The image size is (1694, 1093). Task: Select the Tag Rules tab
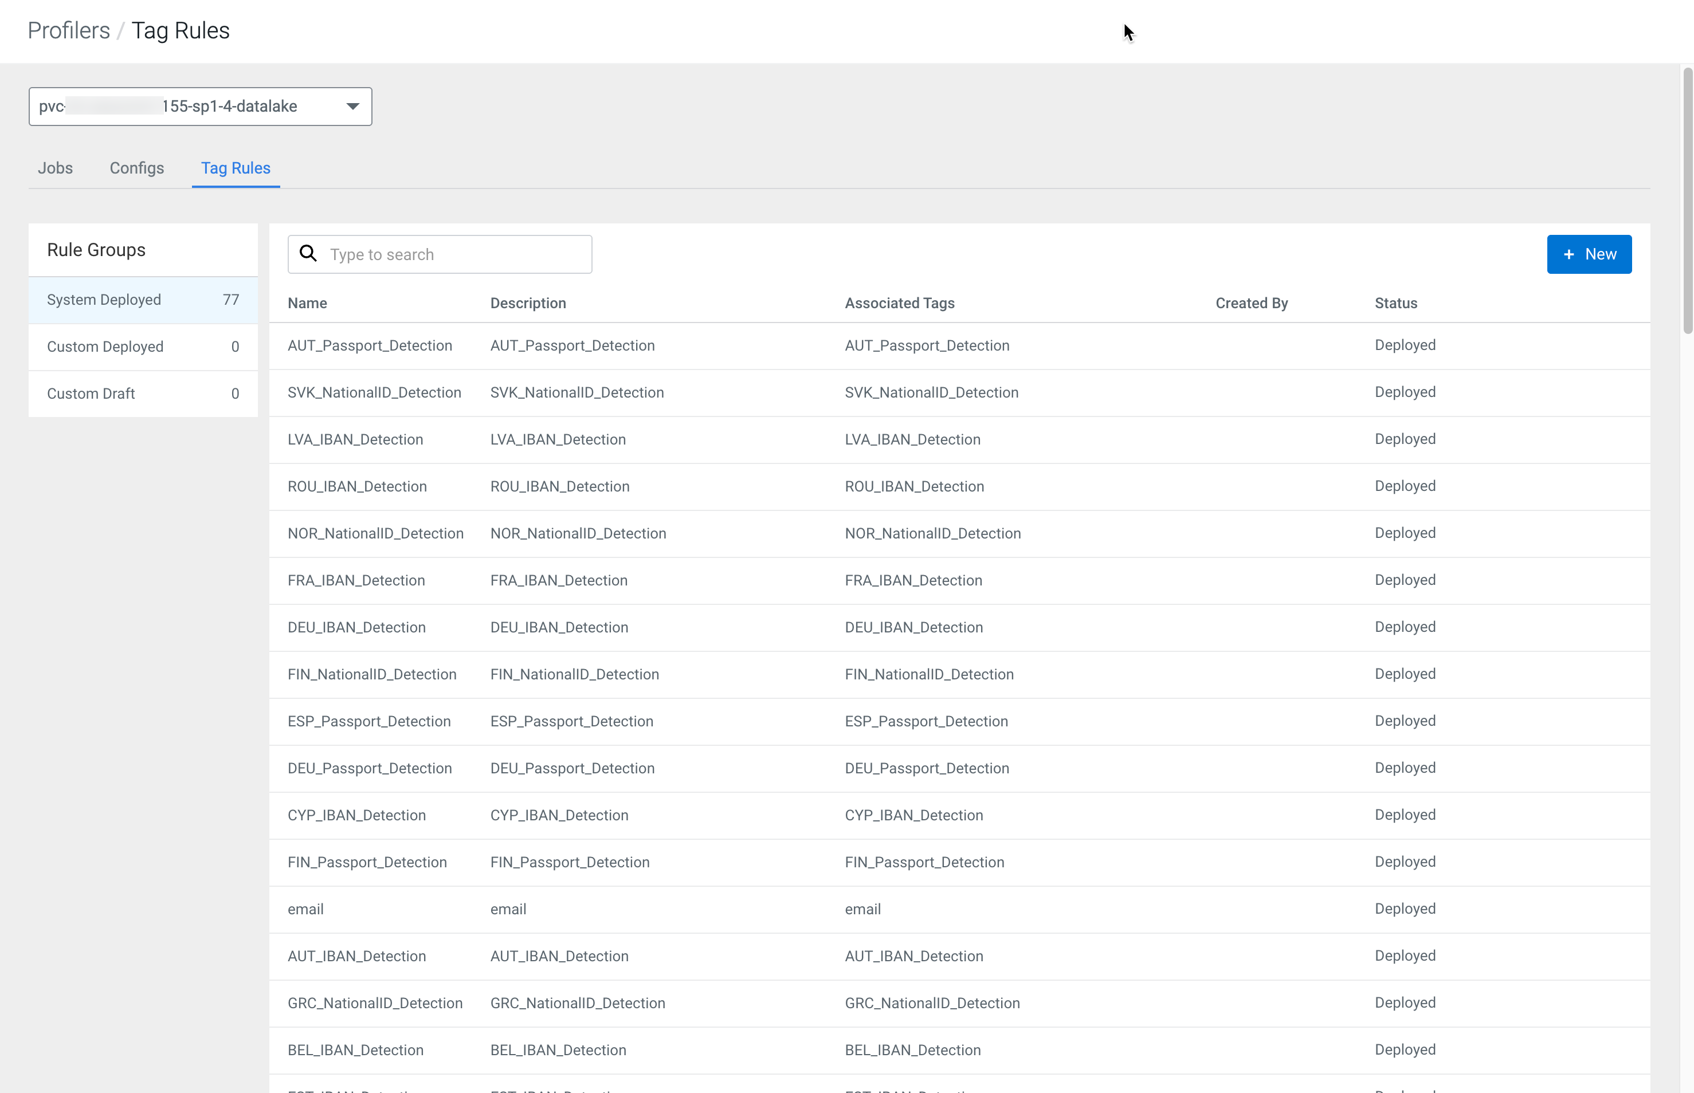236,168
